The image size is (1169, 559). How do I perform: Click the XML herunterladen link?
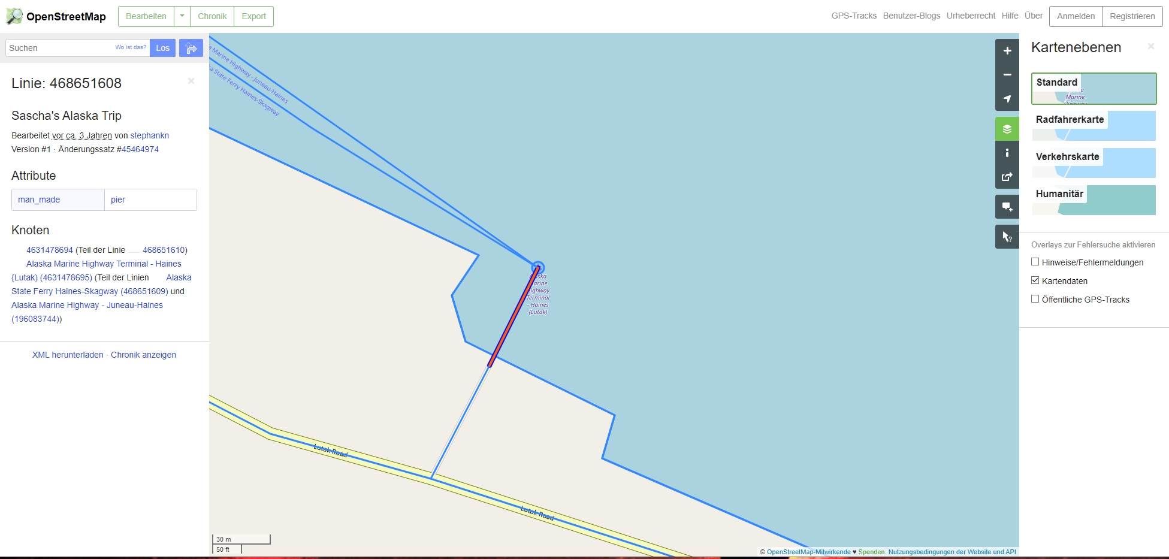(x=68, y=355)
